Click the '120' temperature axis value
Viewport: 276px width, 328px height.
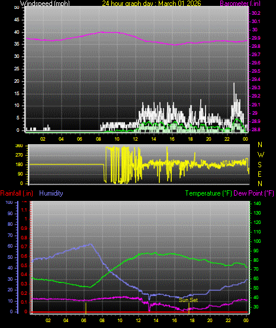[257, 222]
